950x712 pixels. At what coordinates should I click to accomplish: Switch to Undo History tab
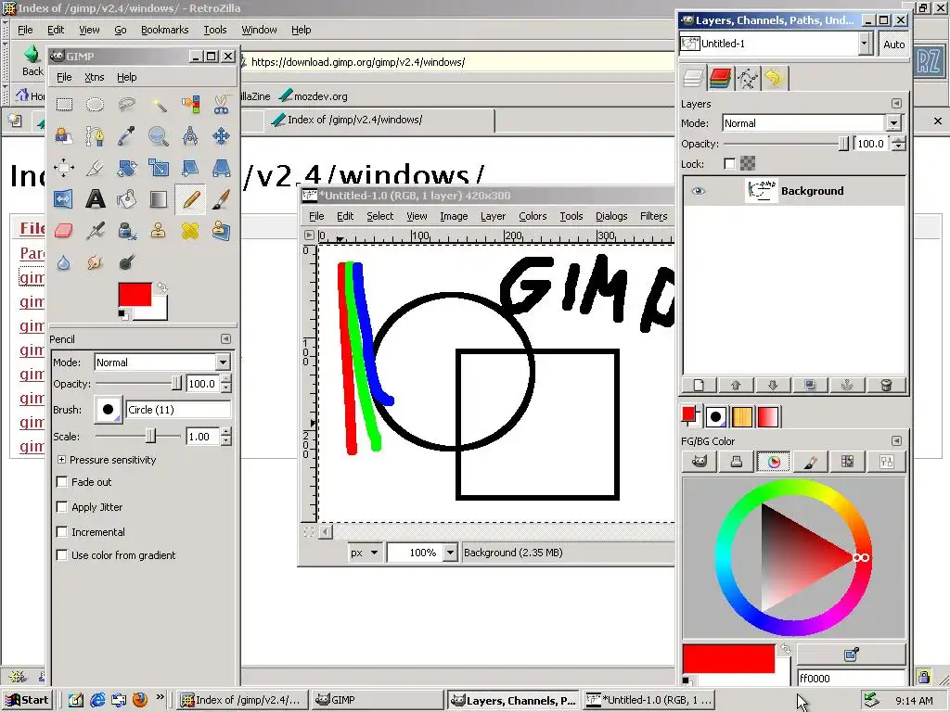[773, 78]
